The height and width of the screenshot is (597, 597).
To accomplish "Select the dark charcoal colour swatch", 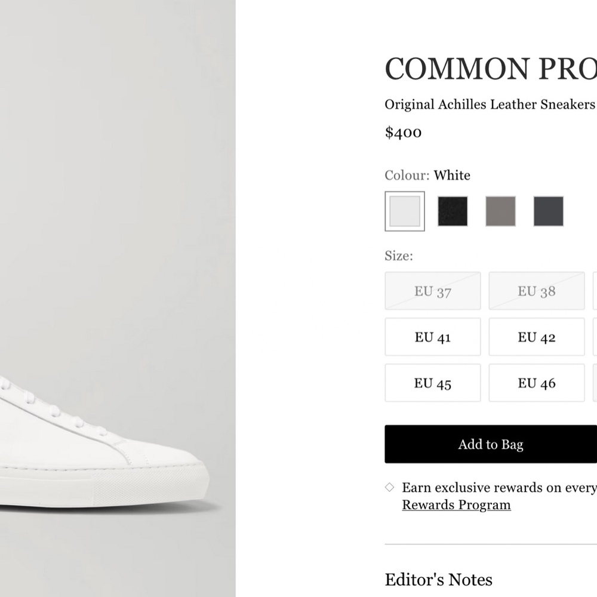I will (x=548, y=211).
